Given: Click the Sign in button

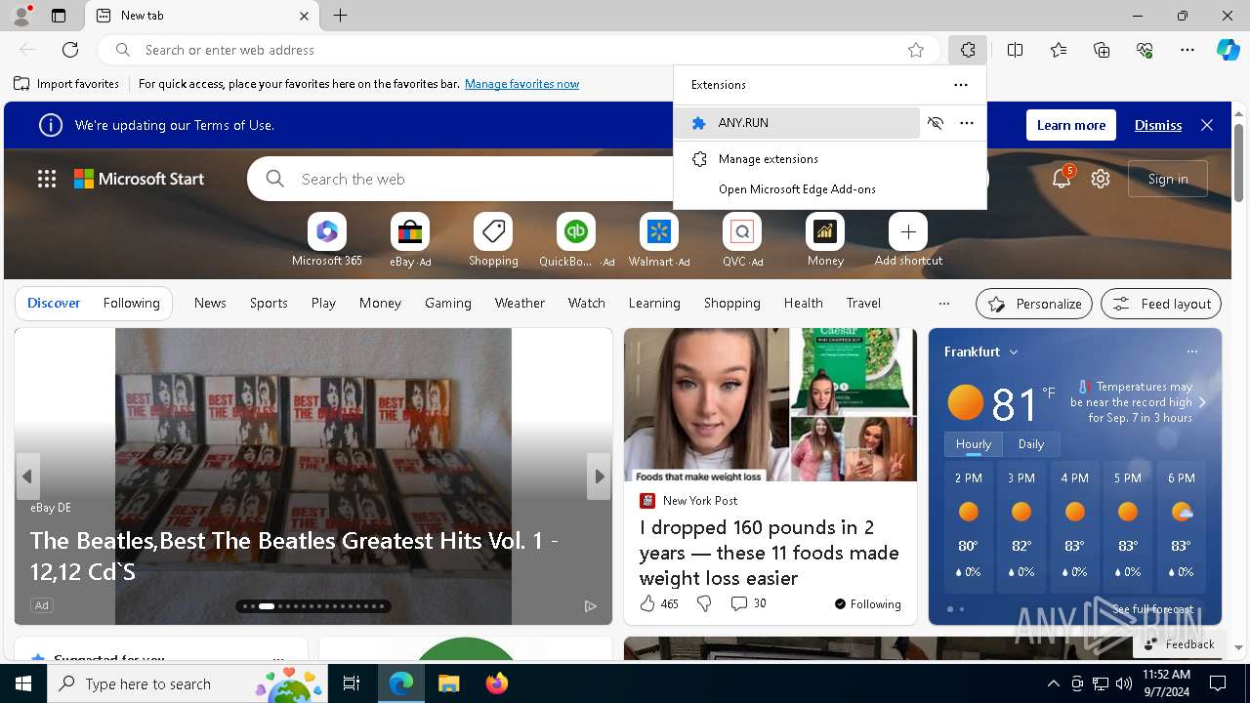Looking at the screenshot, I should (1168, 179).
